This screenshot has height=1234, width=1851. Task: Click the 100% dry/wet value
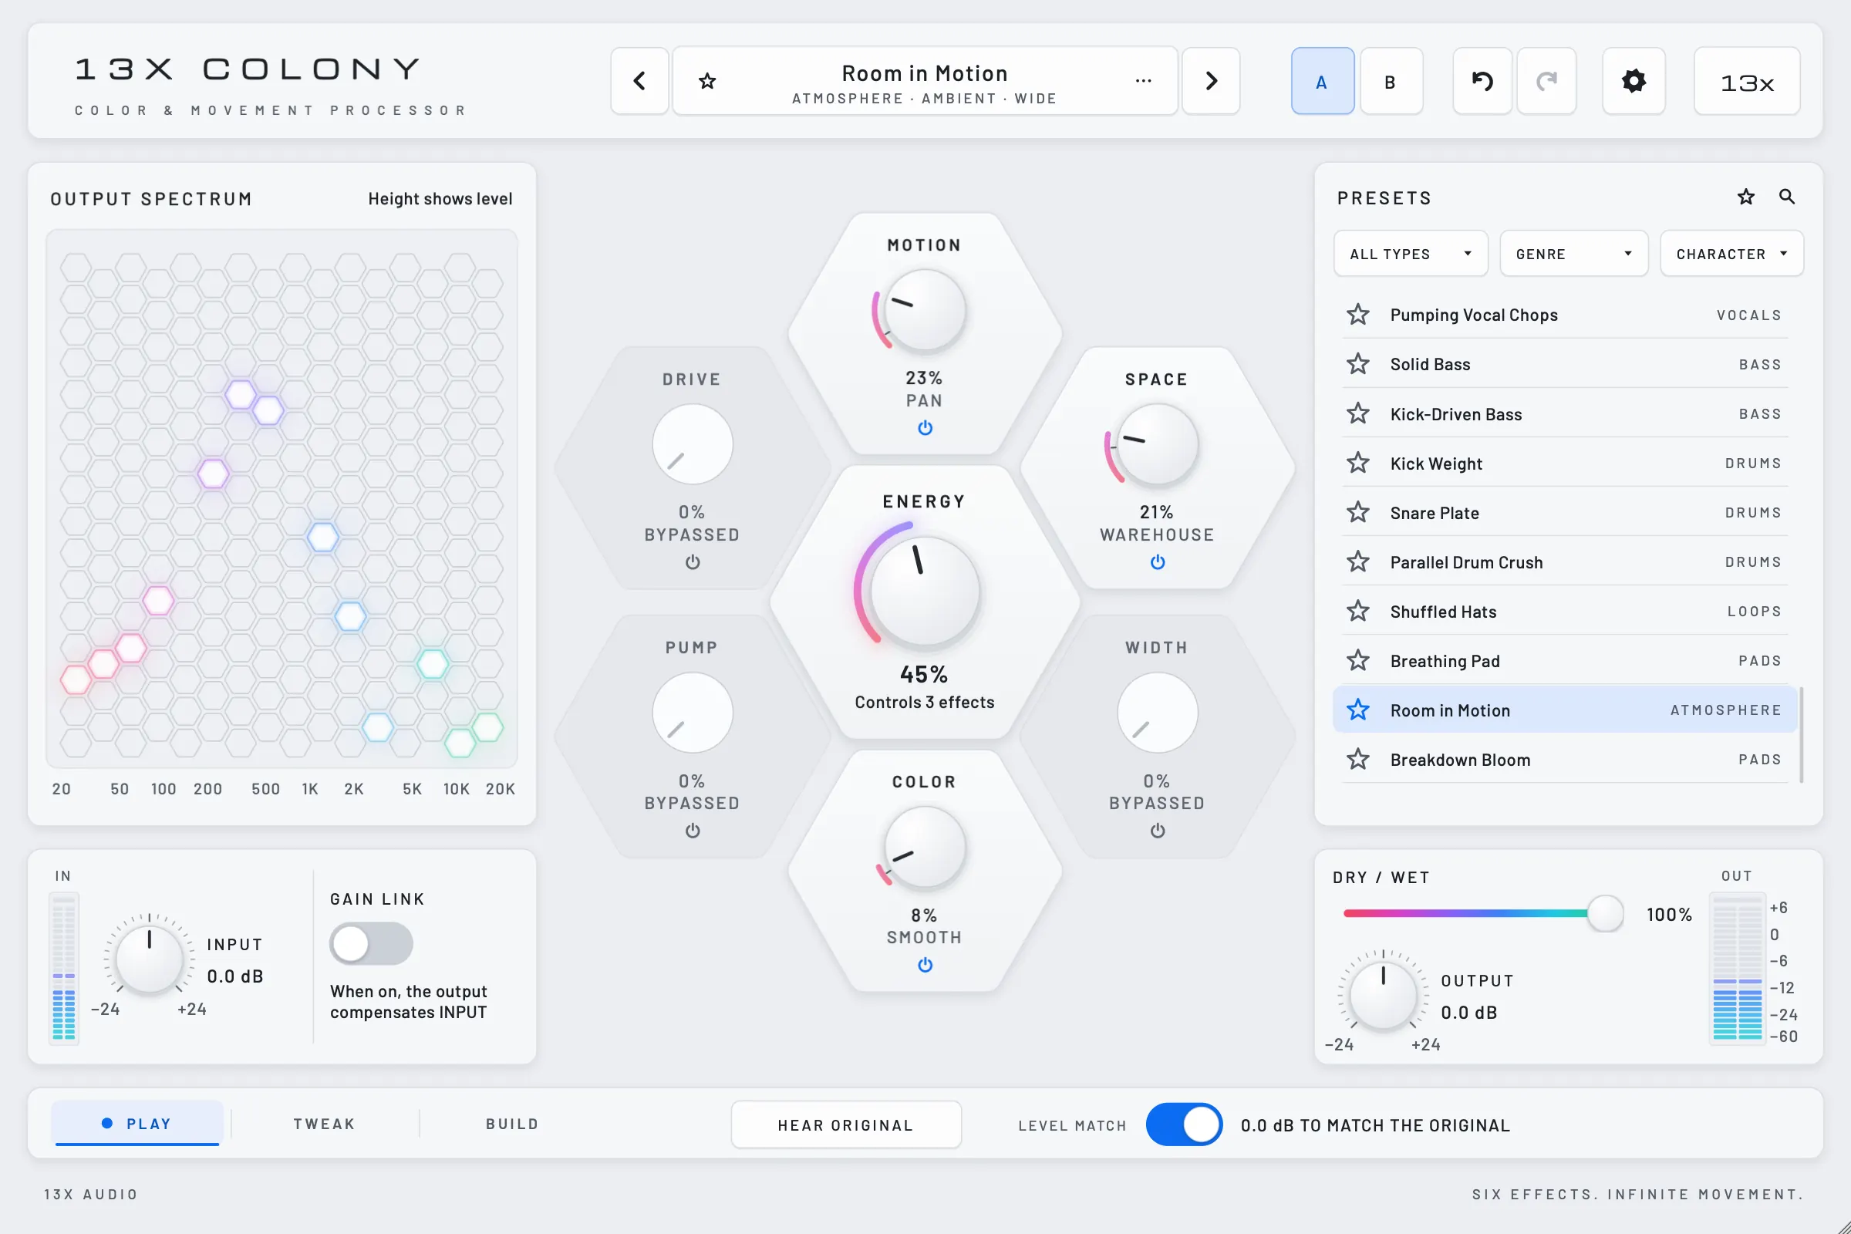point(1669,915)
